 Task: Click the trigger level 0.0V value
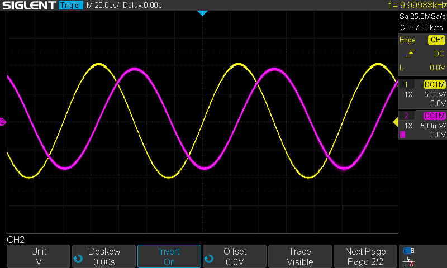point(438,68)
